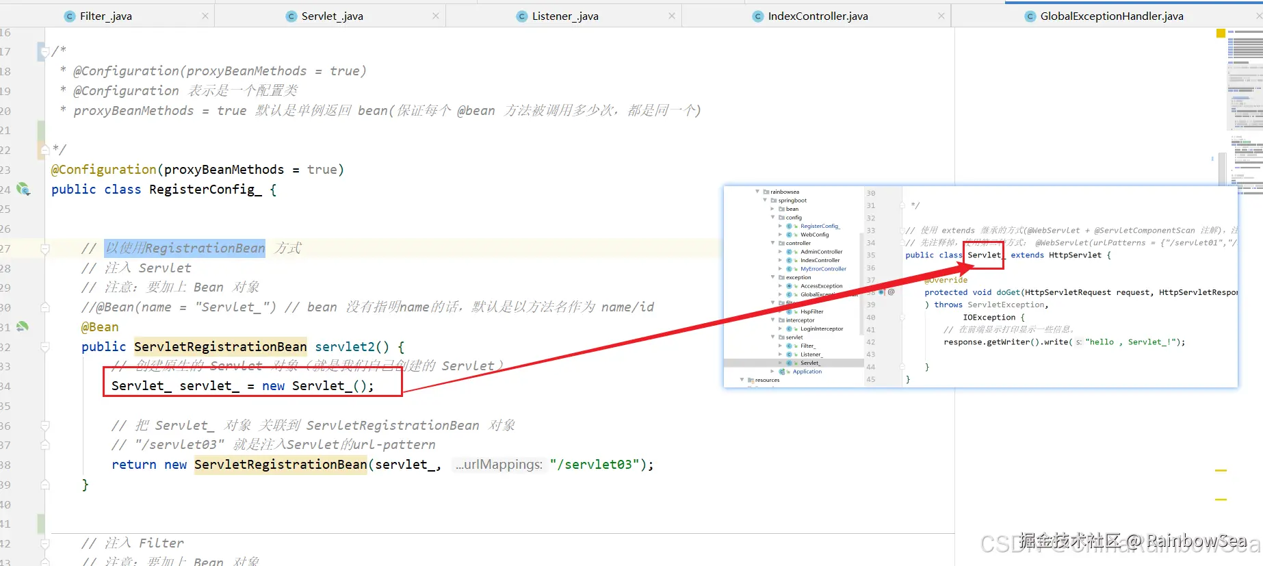This screenshot has height=566, width=1263.
Task: Click the class icon of LoginInterceptor in tree
Action: click(790, 329)
